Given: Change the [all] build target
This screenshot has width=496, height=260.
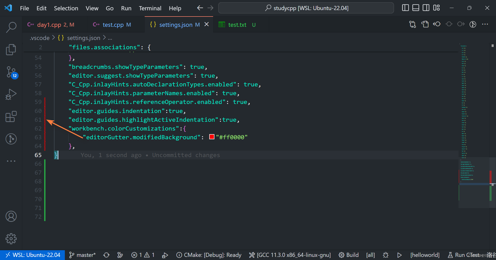Looking at the screenshot, I should [x=370, y=255].
